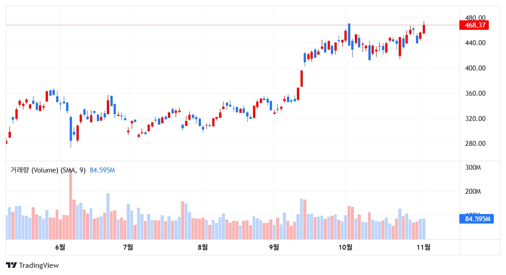
Task: Click the 10월 time axis marker
Action: point(345,247)
